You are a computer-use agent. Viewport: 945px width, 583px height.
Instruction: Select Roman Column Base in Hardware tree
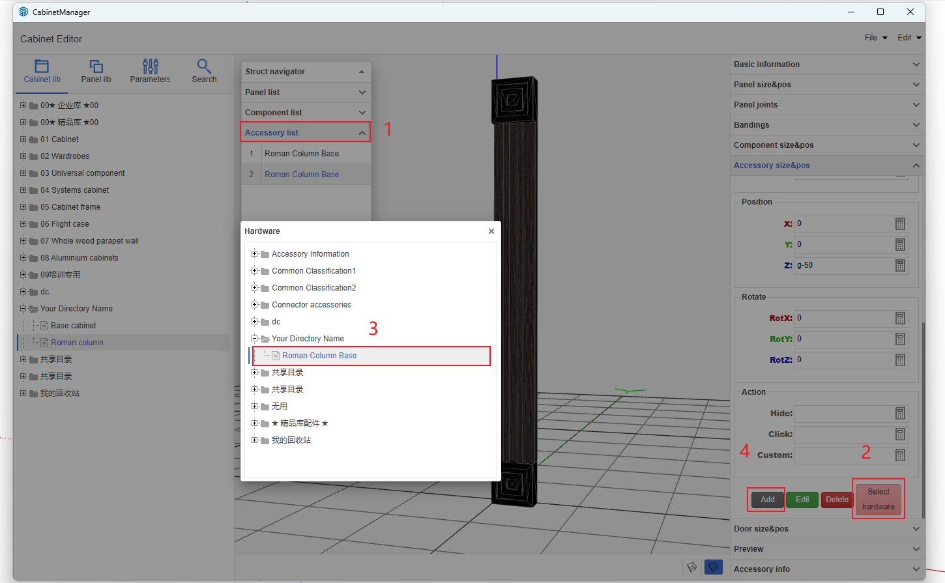319,356
